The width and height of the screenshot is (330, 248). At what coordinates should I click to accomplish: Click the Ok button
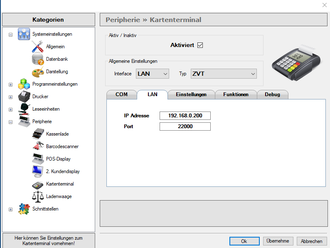(x=244, y=241)
